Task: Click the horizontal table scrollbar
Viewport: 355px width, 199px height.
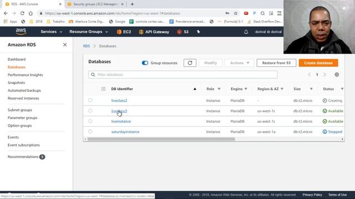Action: (161, 139)
